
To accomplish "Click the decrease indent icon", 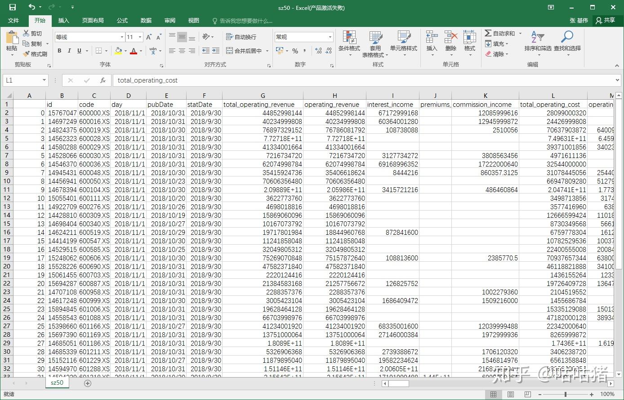I will 206,51.
